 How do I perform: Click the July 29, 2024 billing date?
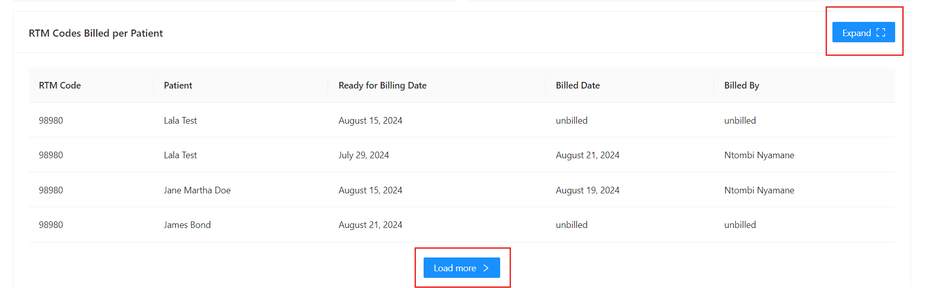tap(363, 155)
